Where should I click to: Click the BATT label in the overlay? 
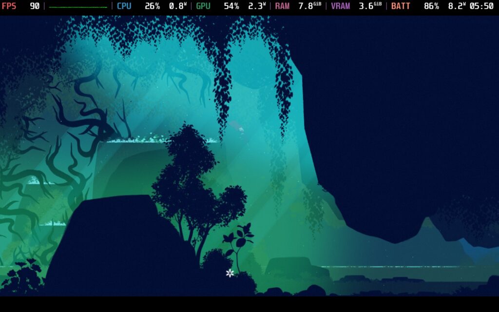pos(401,6)
